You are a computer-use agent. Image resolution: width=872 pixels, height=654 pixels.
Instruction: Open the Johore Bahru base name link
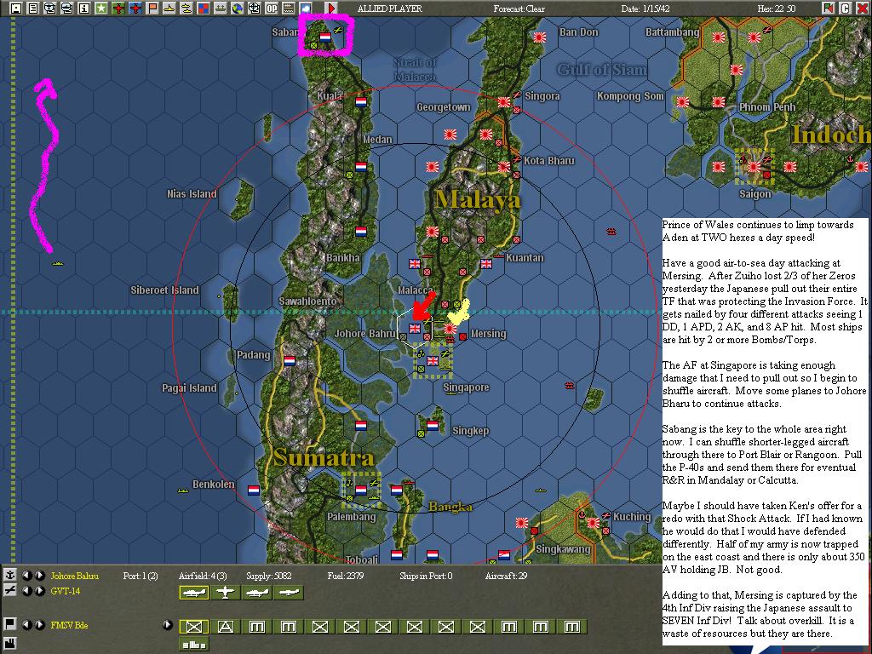click(75, 576)
